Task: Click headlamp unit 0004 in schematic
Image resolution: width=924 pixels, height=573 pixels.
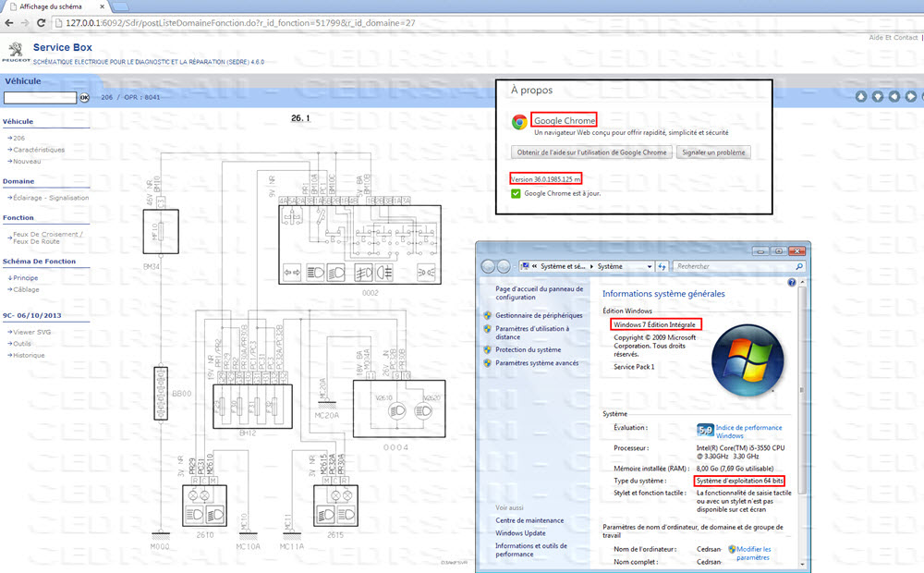Action: coord(399,408)
